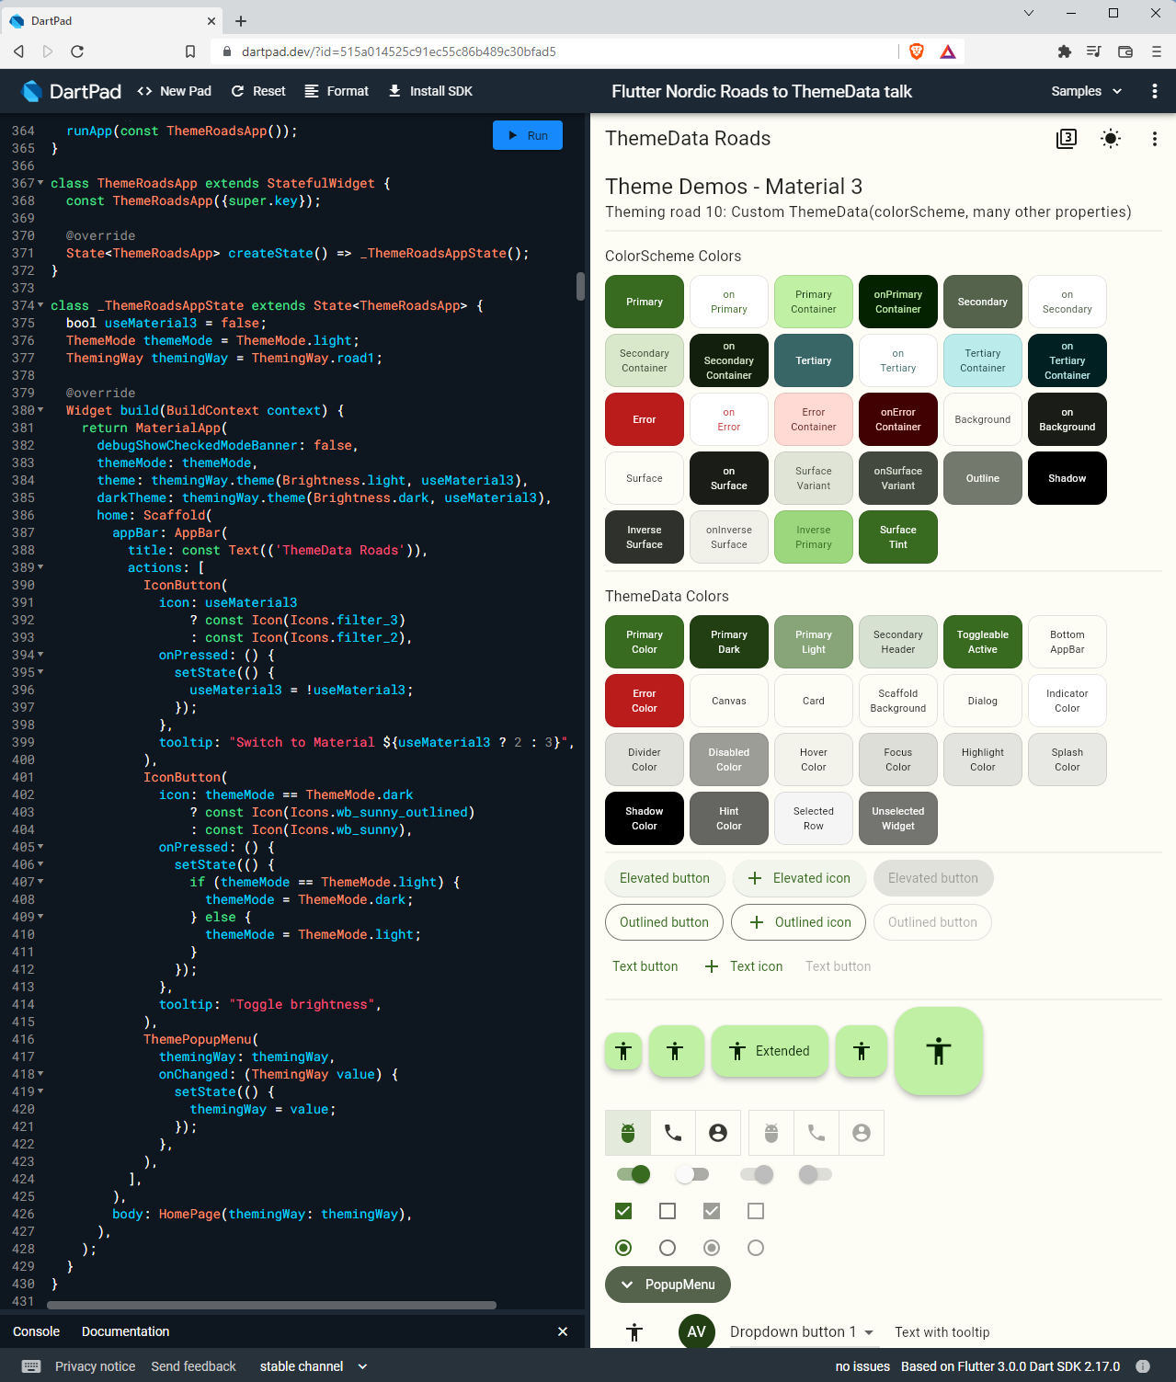Image resolution: width=1176 pixels, height=1382 pixels.
Task: Click the Brave Shields icon
Action: (917, 51)
